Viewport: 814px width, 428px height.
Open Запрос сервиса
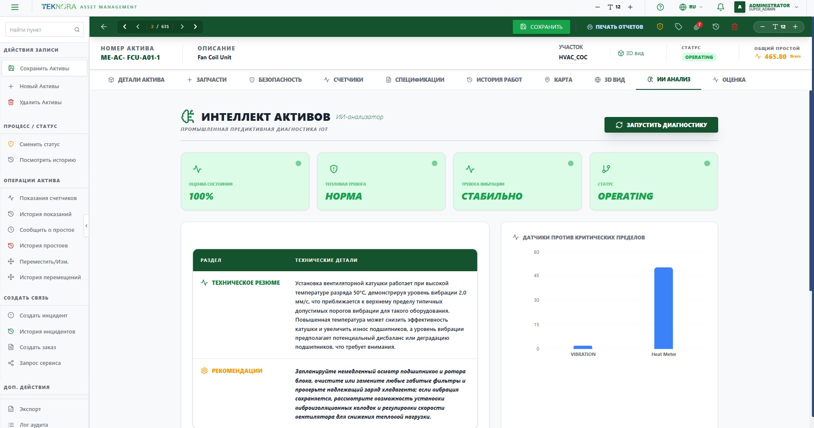[x=44, y=363]
